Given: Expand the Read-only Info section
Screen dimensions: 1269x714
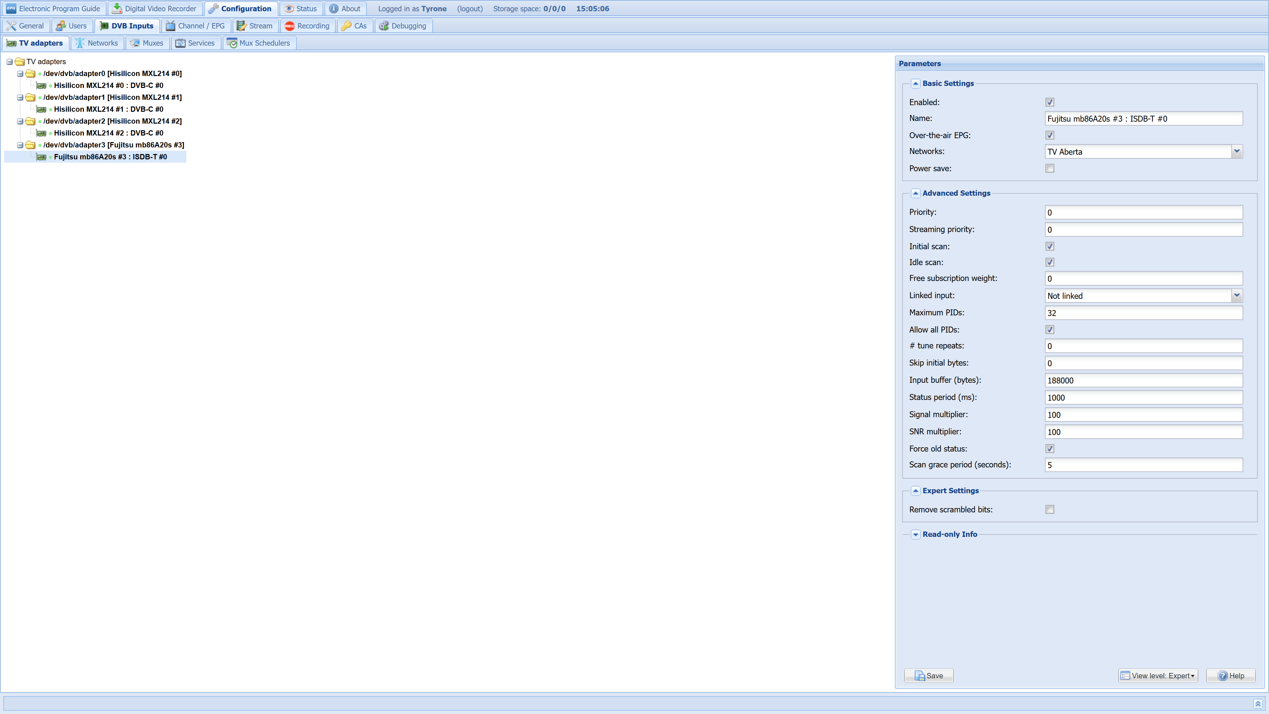Looking at the screenshot, I should click(x=915, y=534).
